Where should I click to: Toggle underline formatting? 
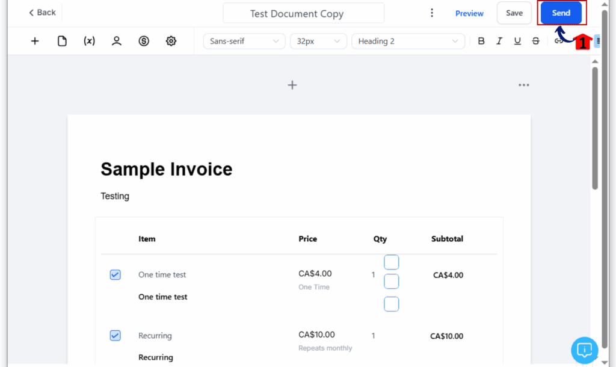517,41
